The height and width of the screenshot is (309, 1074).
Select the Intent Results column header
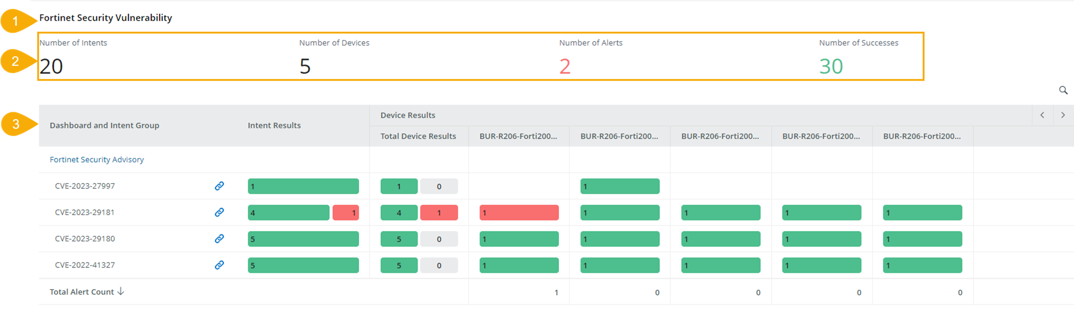point(274,126)
